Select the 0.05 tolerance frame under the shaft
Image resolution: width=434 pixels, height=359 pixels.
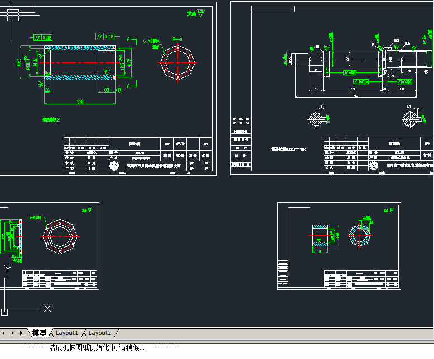click(350, 72)
